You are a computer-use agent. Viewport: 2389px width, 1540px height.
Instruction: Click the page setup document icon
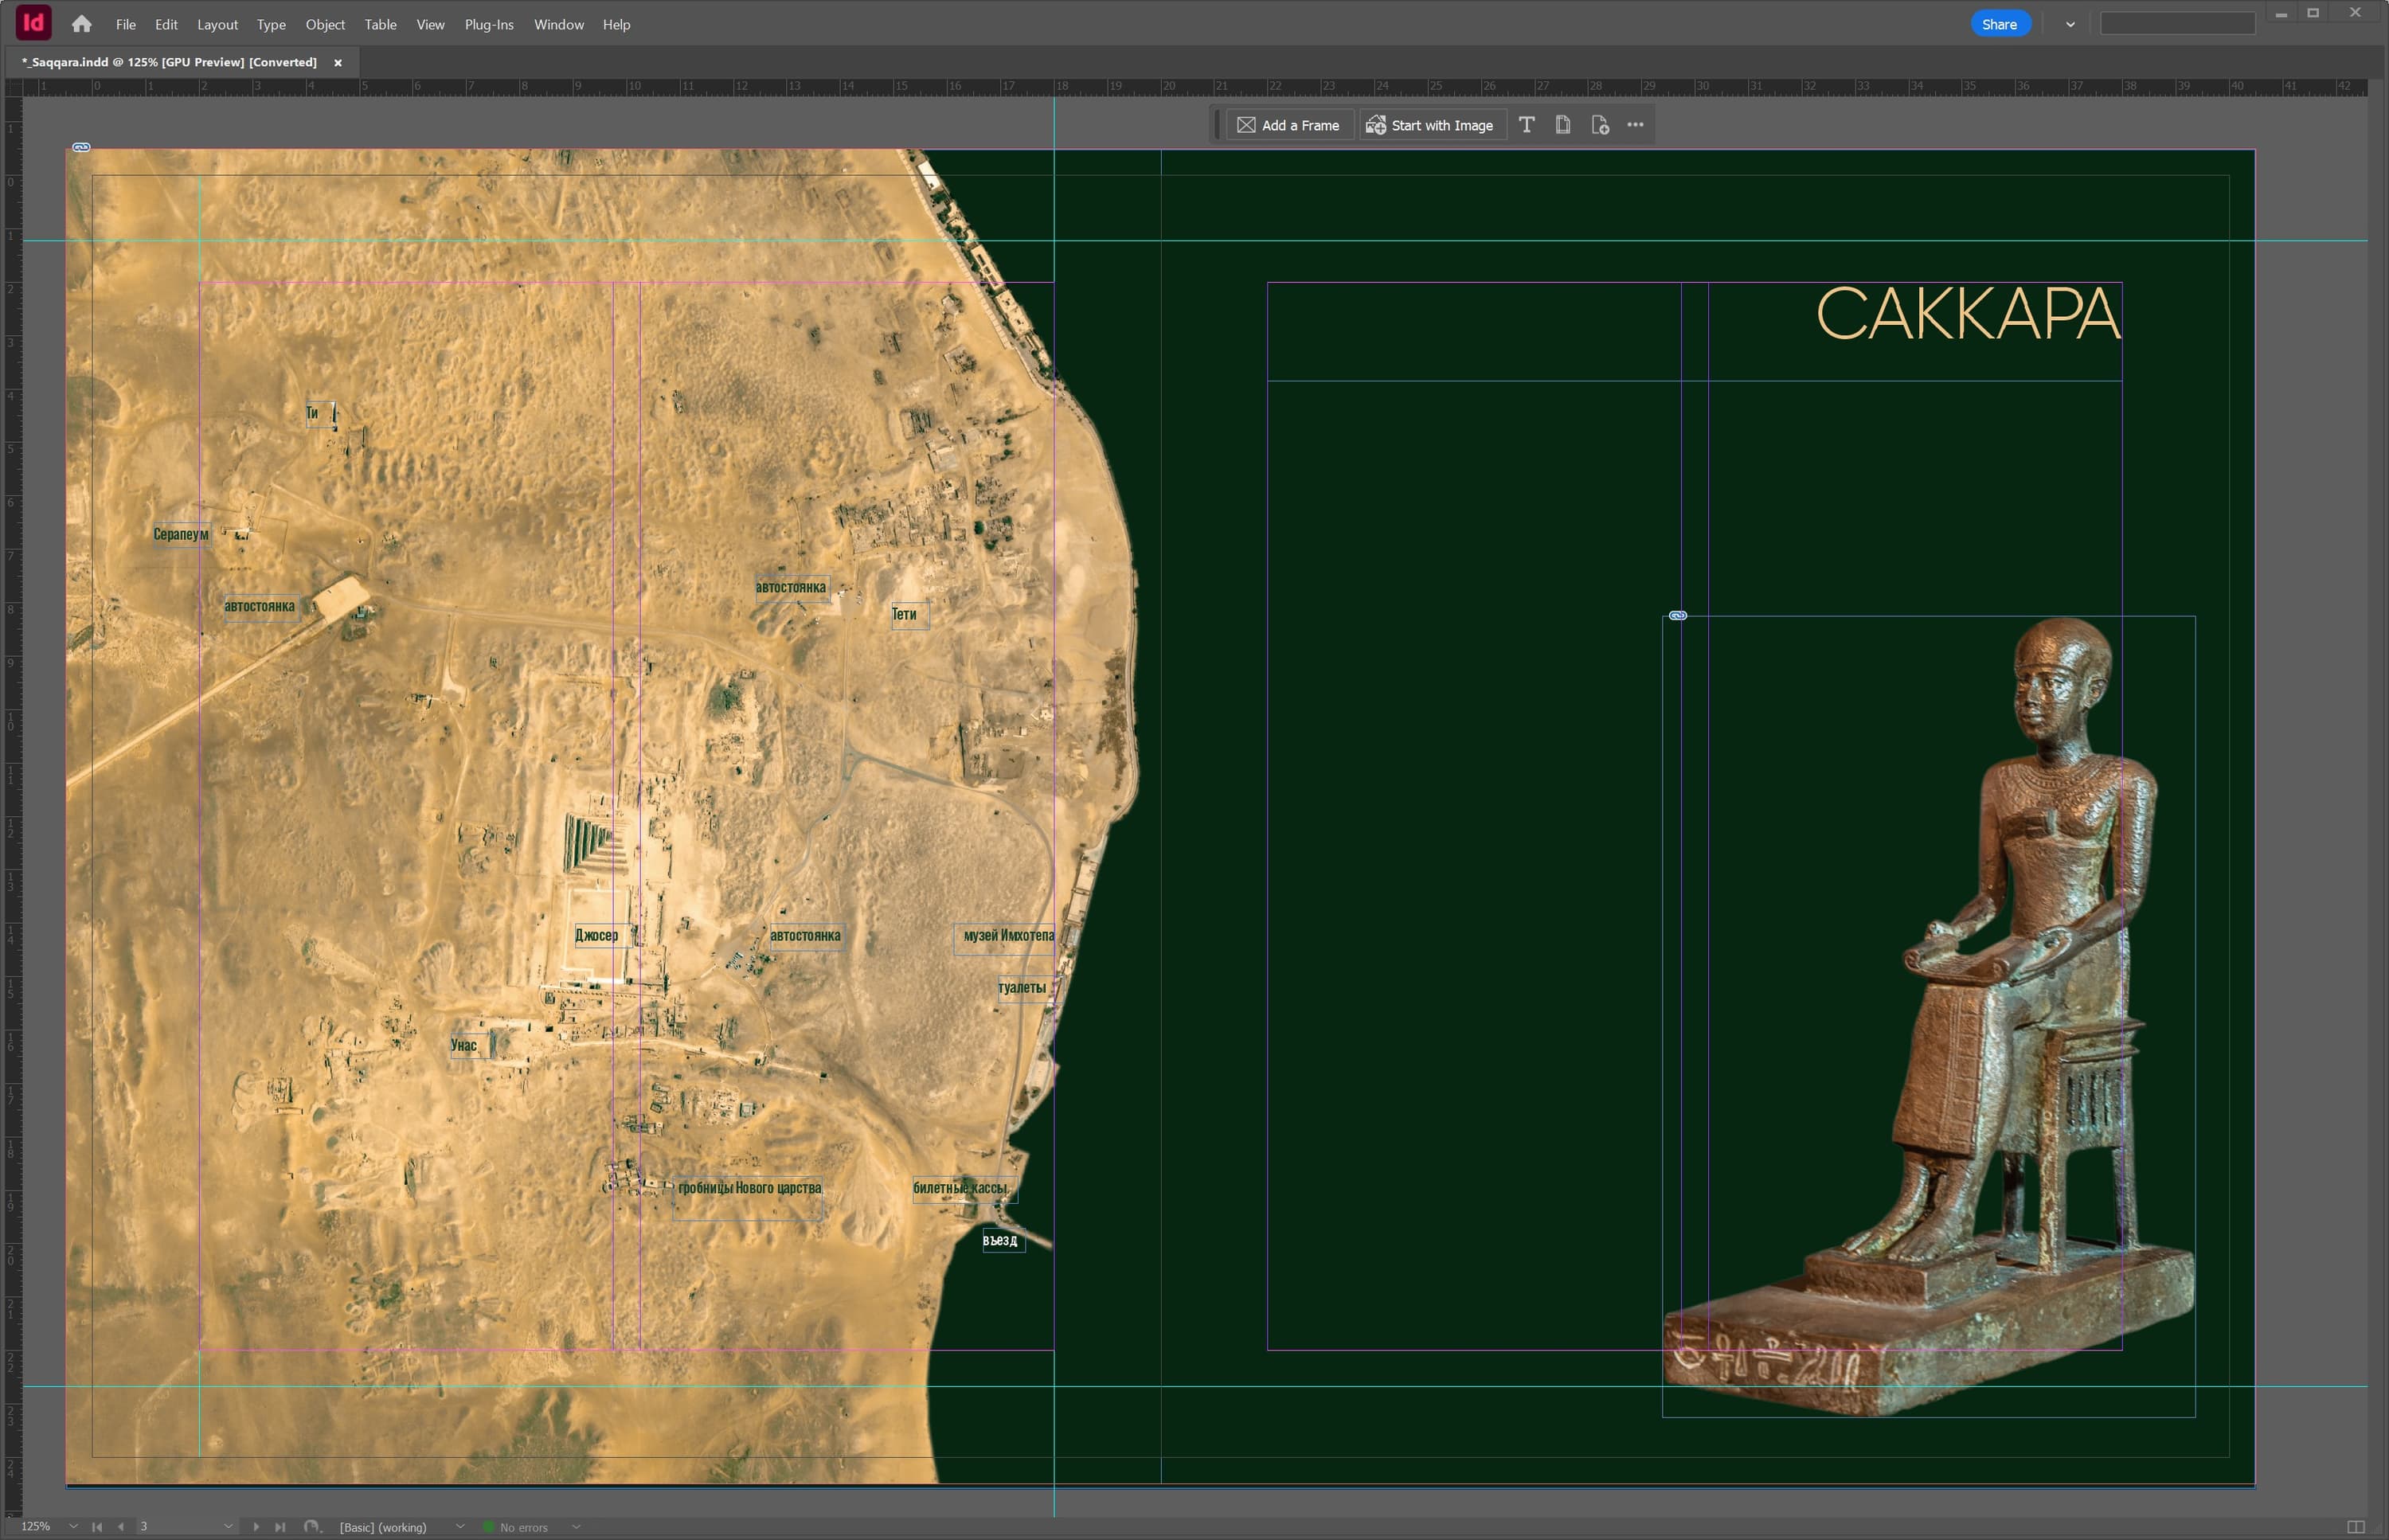pos(1562,125)
